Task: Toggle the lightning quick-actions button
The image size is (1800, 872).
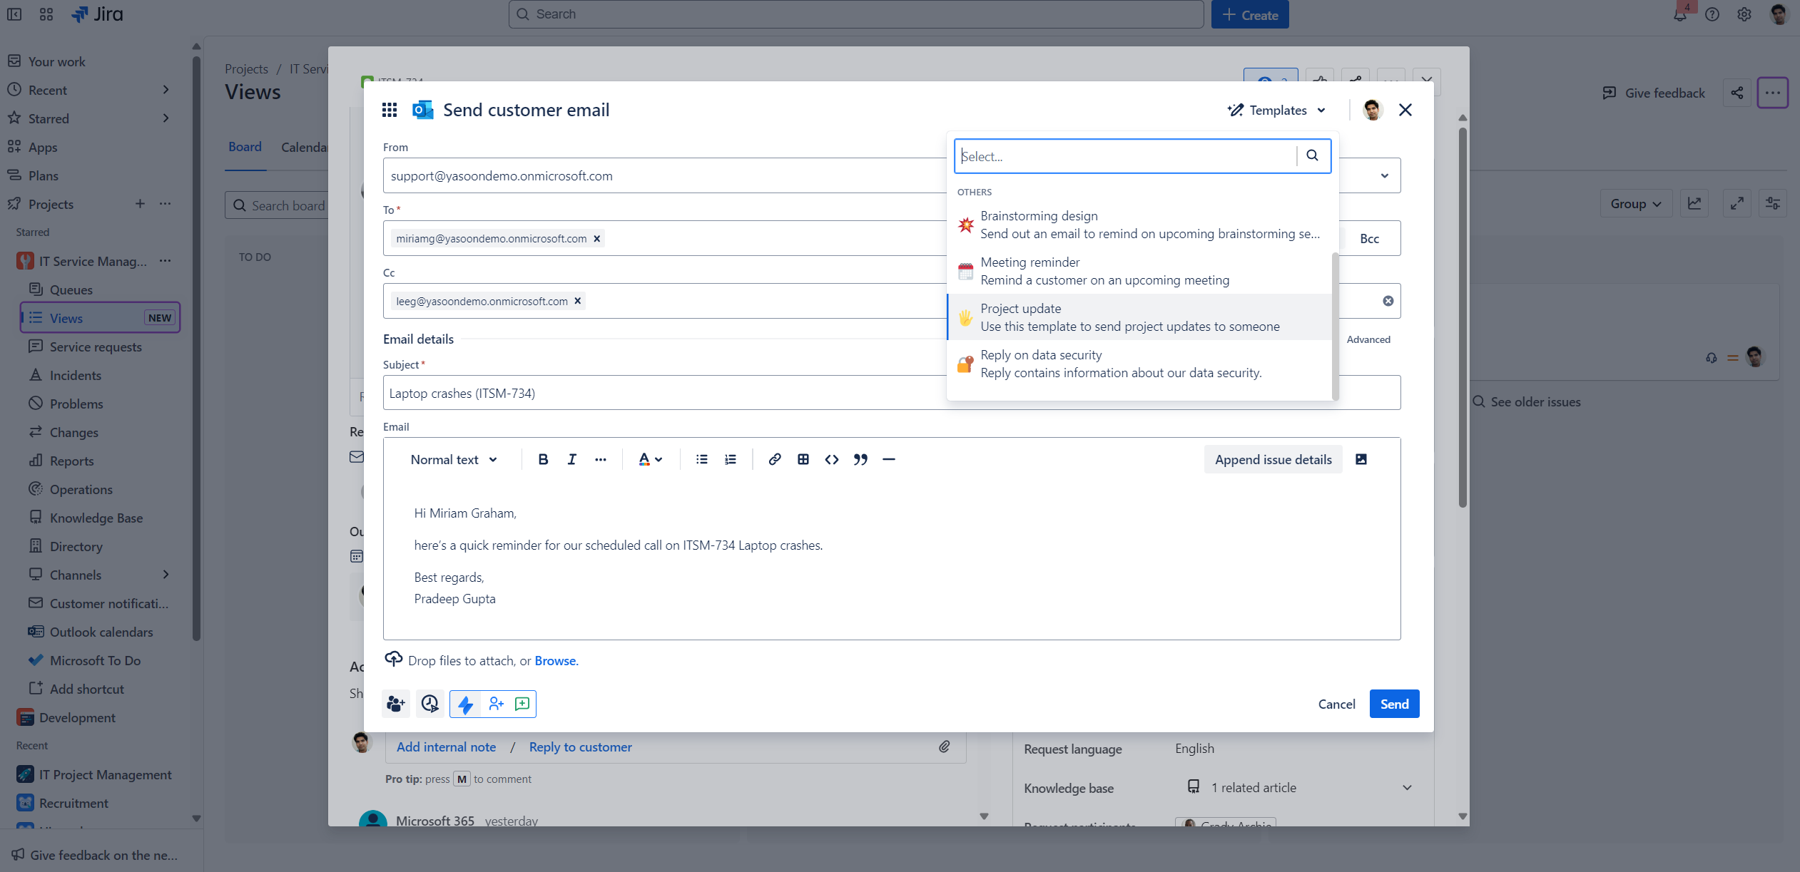Action: (x=466, y=704)
